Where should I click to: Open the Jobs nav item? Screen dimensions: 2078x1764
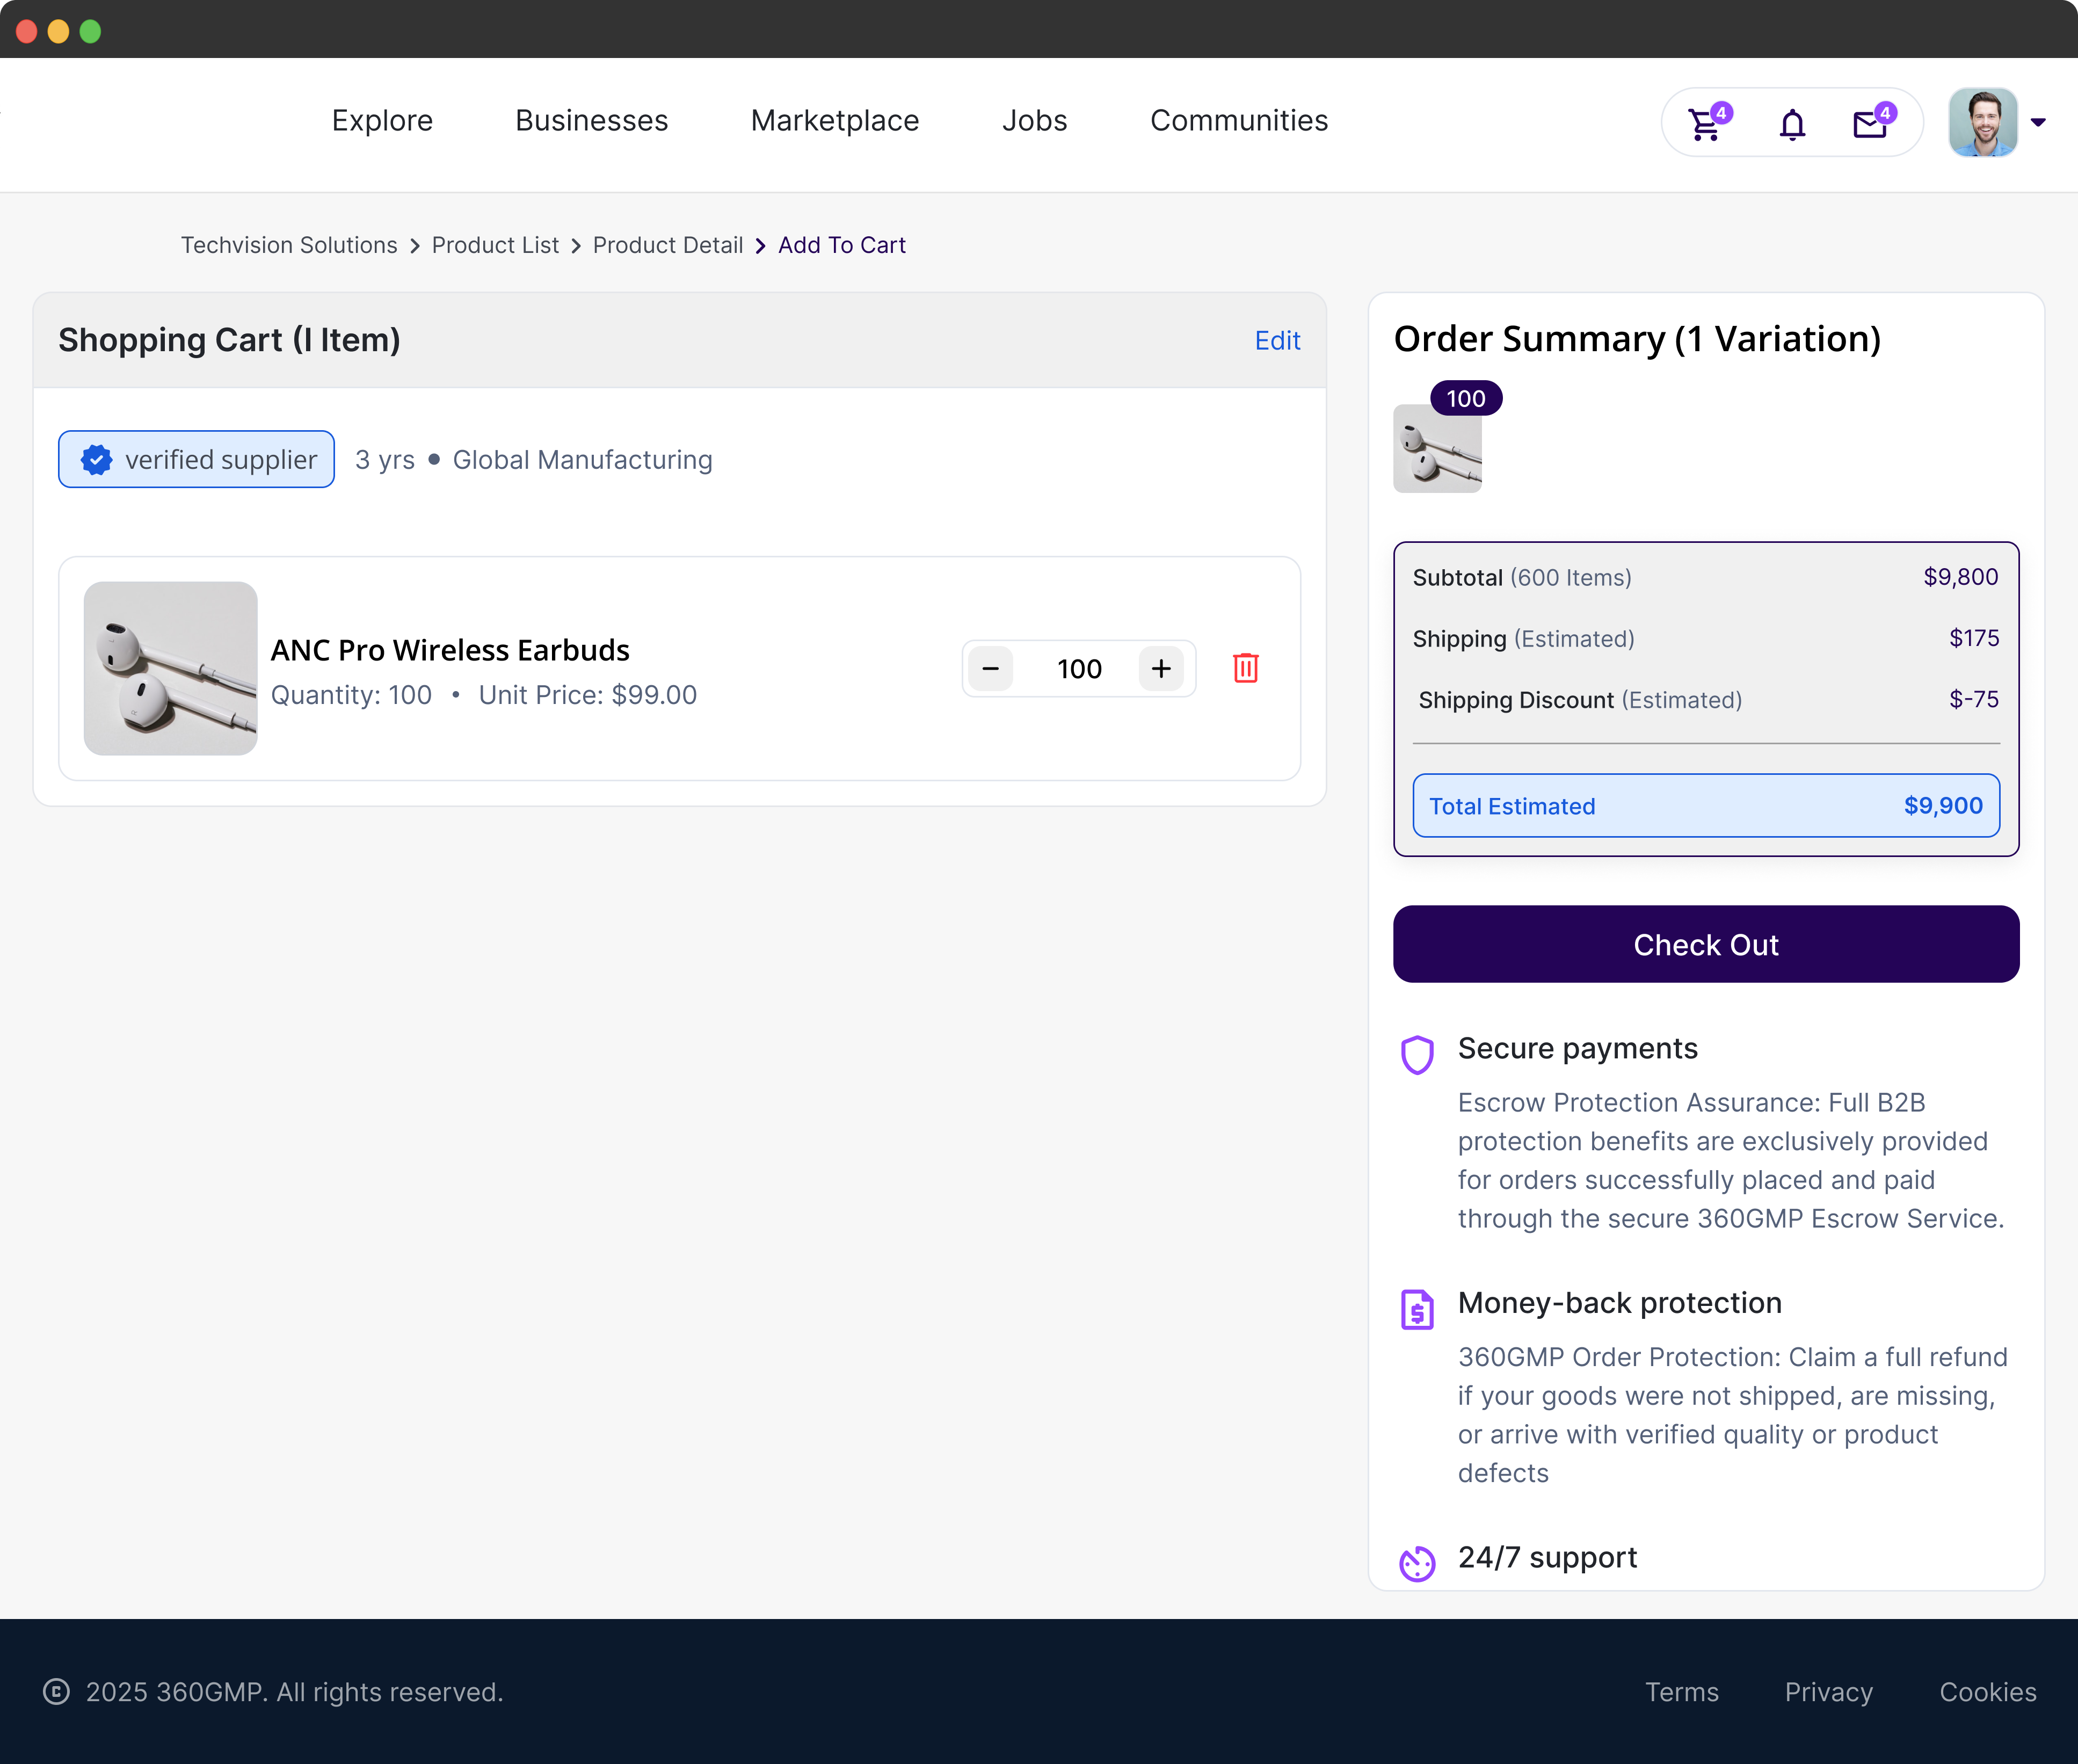pos(1034,120)
